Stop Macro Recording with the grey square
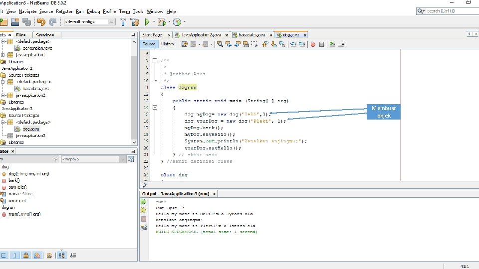 tap(321, 44)
